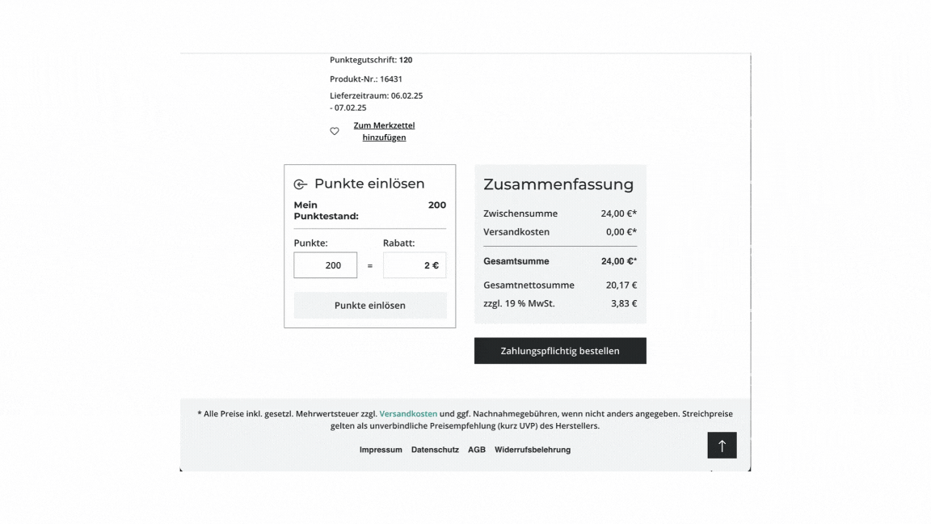This screenshot has height=524, width=931.
Task: Open the Versandkosten link in footer note
Action: coord(408,414)
